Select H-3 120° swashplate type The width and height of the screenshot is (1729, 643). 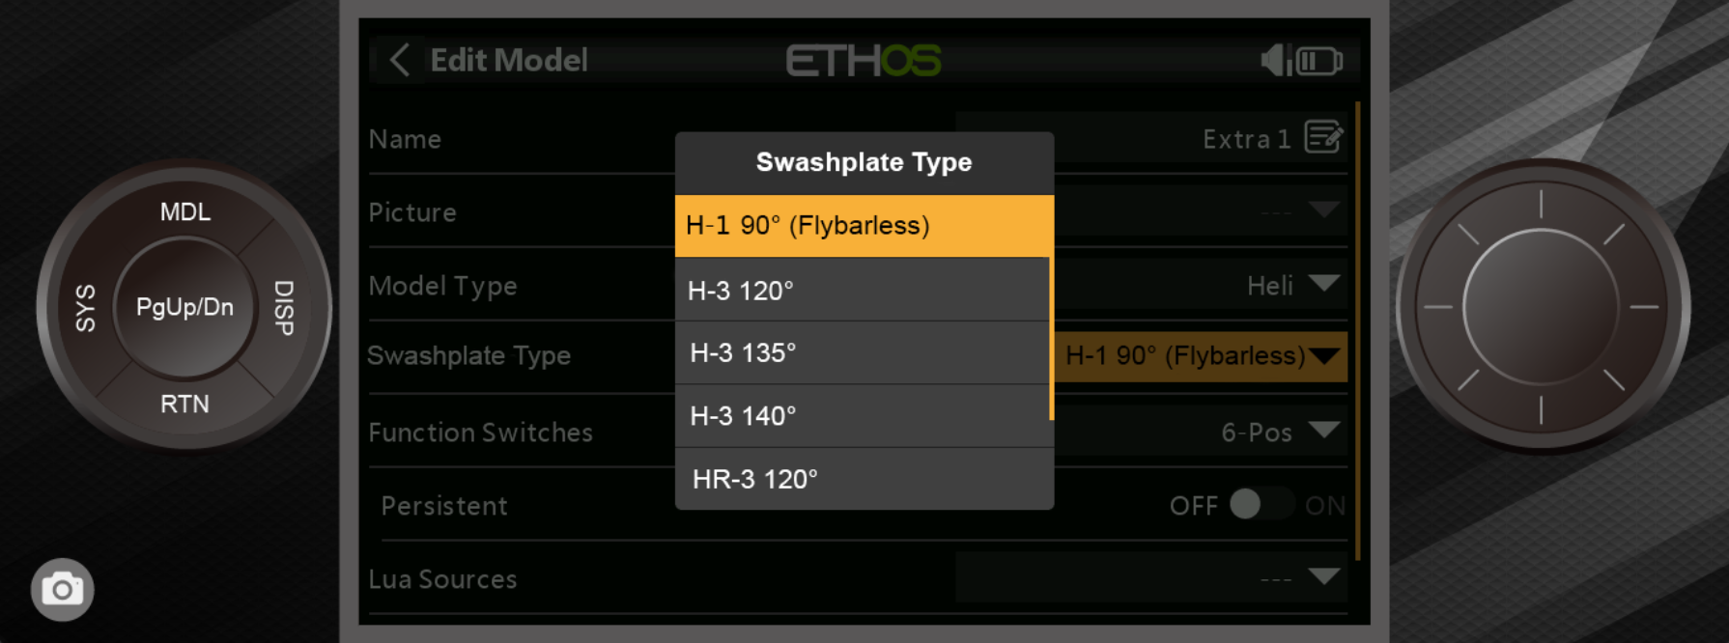863,290
